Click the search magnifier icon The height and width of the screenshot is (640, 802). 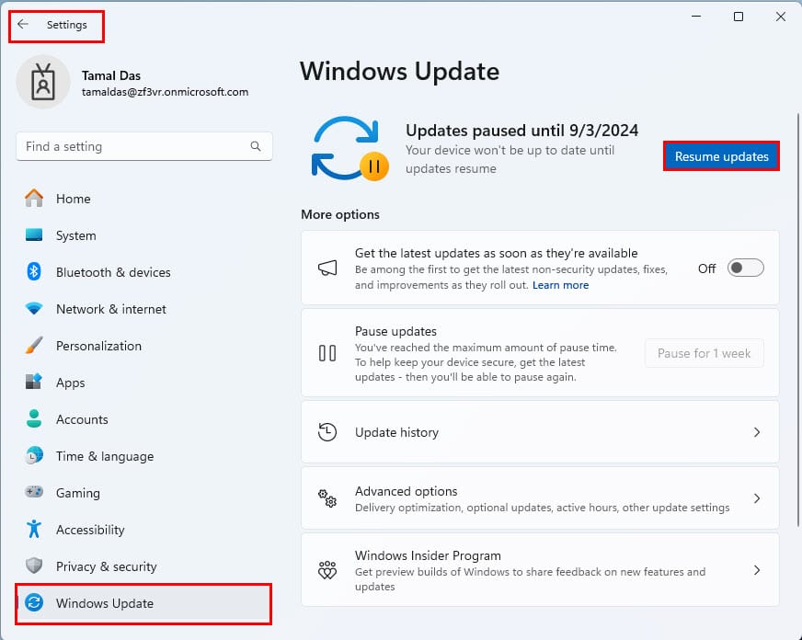tap(256, 147)
